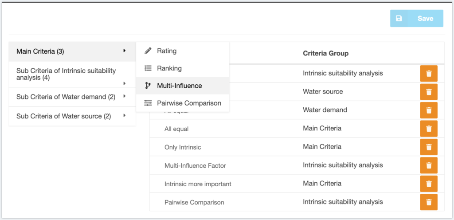Delete the Only Intrinsic row via trash icon
This screenshot has height=220, width=454.
tap(429, 147)
